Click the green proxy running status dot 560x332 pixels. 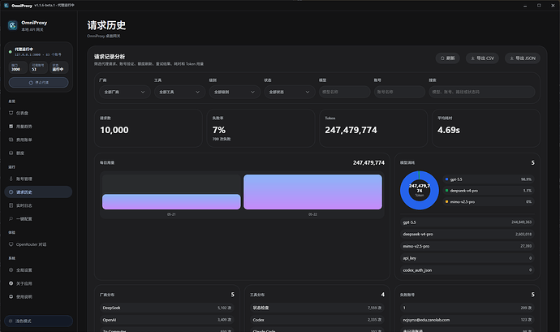coord(11,52)
